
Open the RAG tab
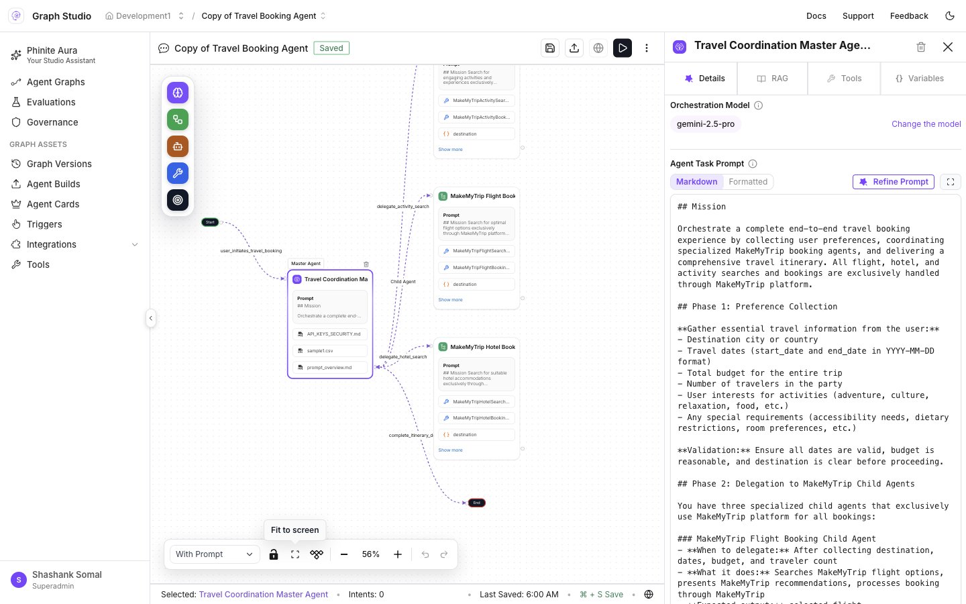[x=772, y=79]
